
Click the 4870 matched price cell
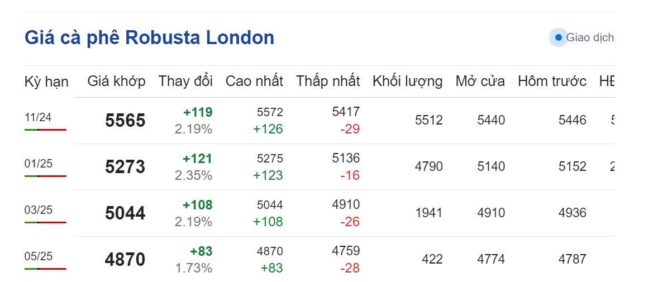click(125, 260)
